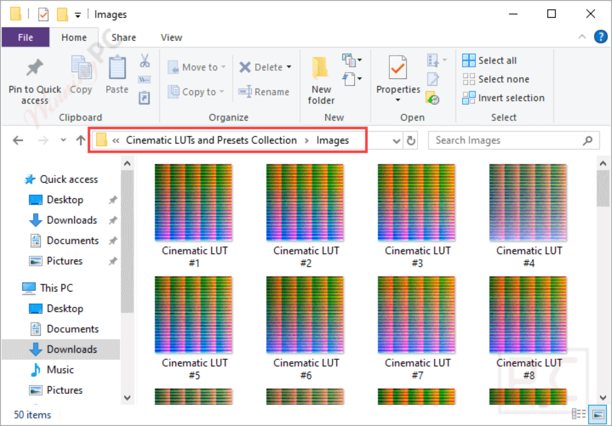Click the file list vertical scrollbar thumb
This screenshot has height=426, width=612.
603,188
